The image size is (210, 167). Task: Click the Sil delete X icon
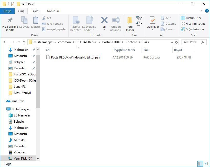click(104, 20)
